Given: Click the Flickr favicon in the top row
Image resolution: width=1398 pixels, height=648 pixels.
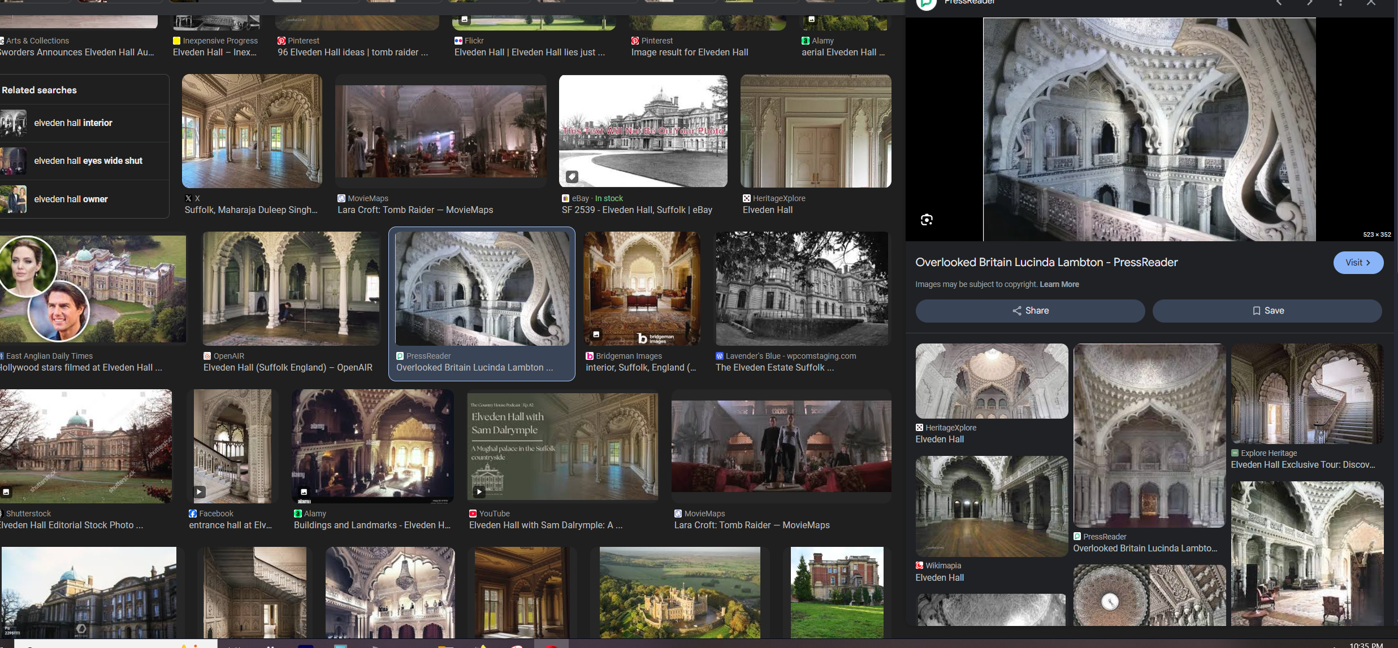Looking at the screenshot, I should 458,41.
